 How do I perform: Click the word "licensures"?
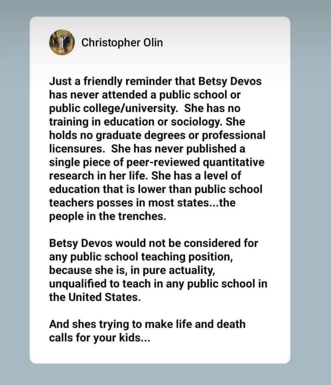pos(77,148)
